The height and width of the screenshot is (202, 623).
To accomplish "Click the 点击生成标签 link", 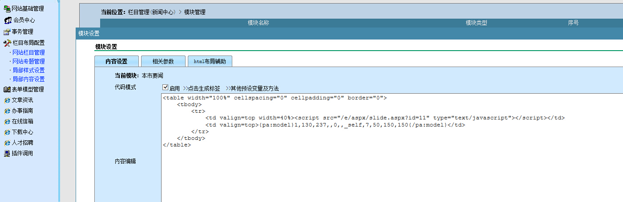I will (202, 88).
